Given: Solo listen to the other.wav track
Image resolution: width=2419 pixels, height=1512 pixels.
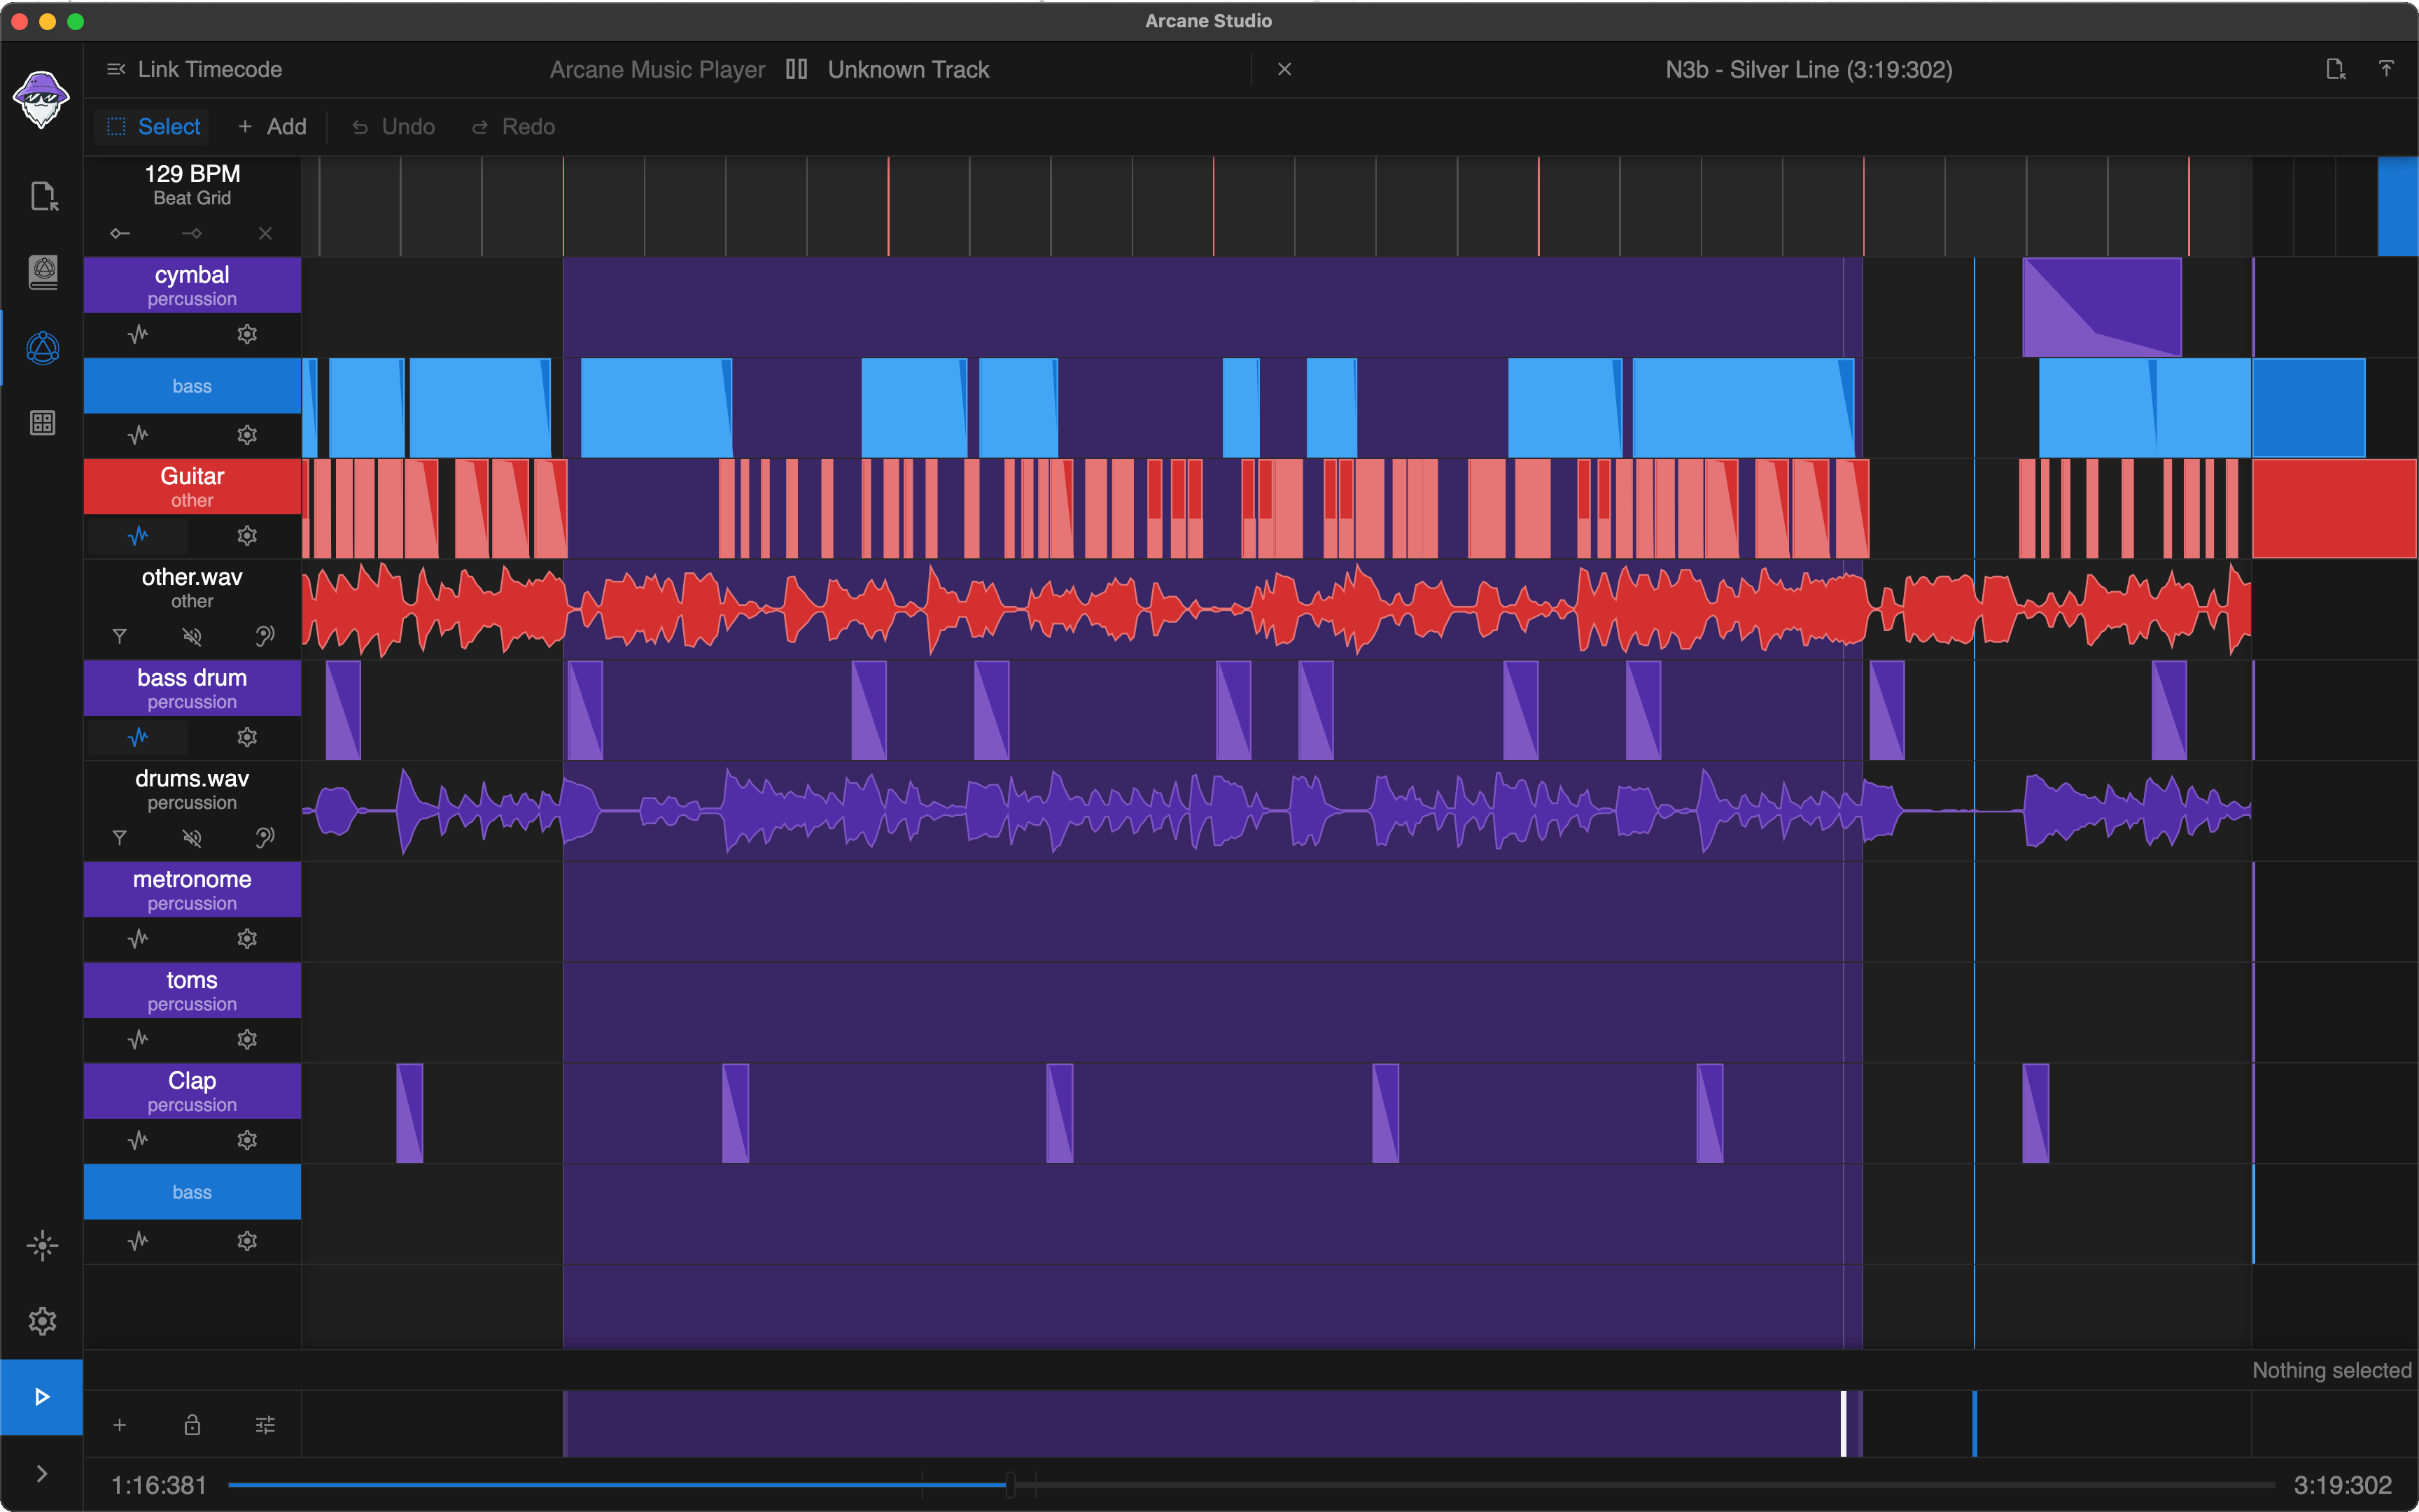Looking at the screenshot, I should coord(265,636).
